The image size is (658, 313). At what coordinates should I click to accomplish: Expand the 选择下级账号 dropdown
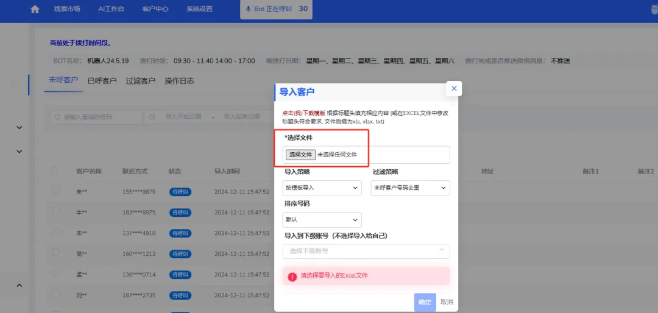(366, 251)
